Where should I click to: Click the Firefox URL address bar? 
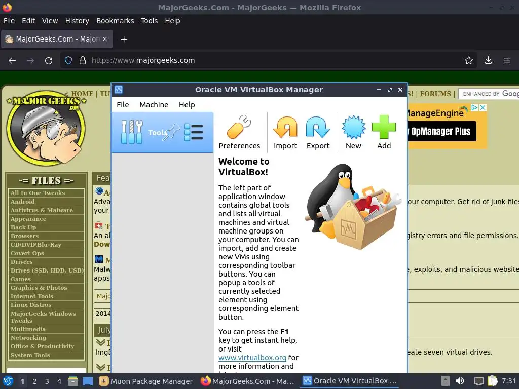(x=268, y=61)
